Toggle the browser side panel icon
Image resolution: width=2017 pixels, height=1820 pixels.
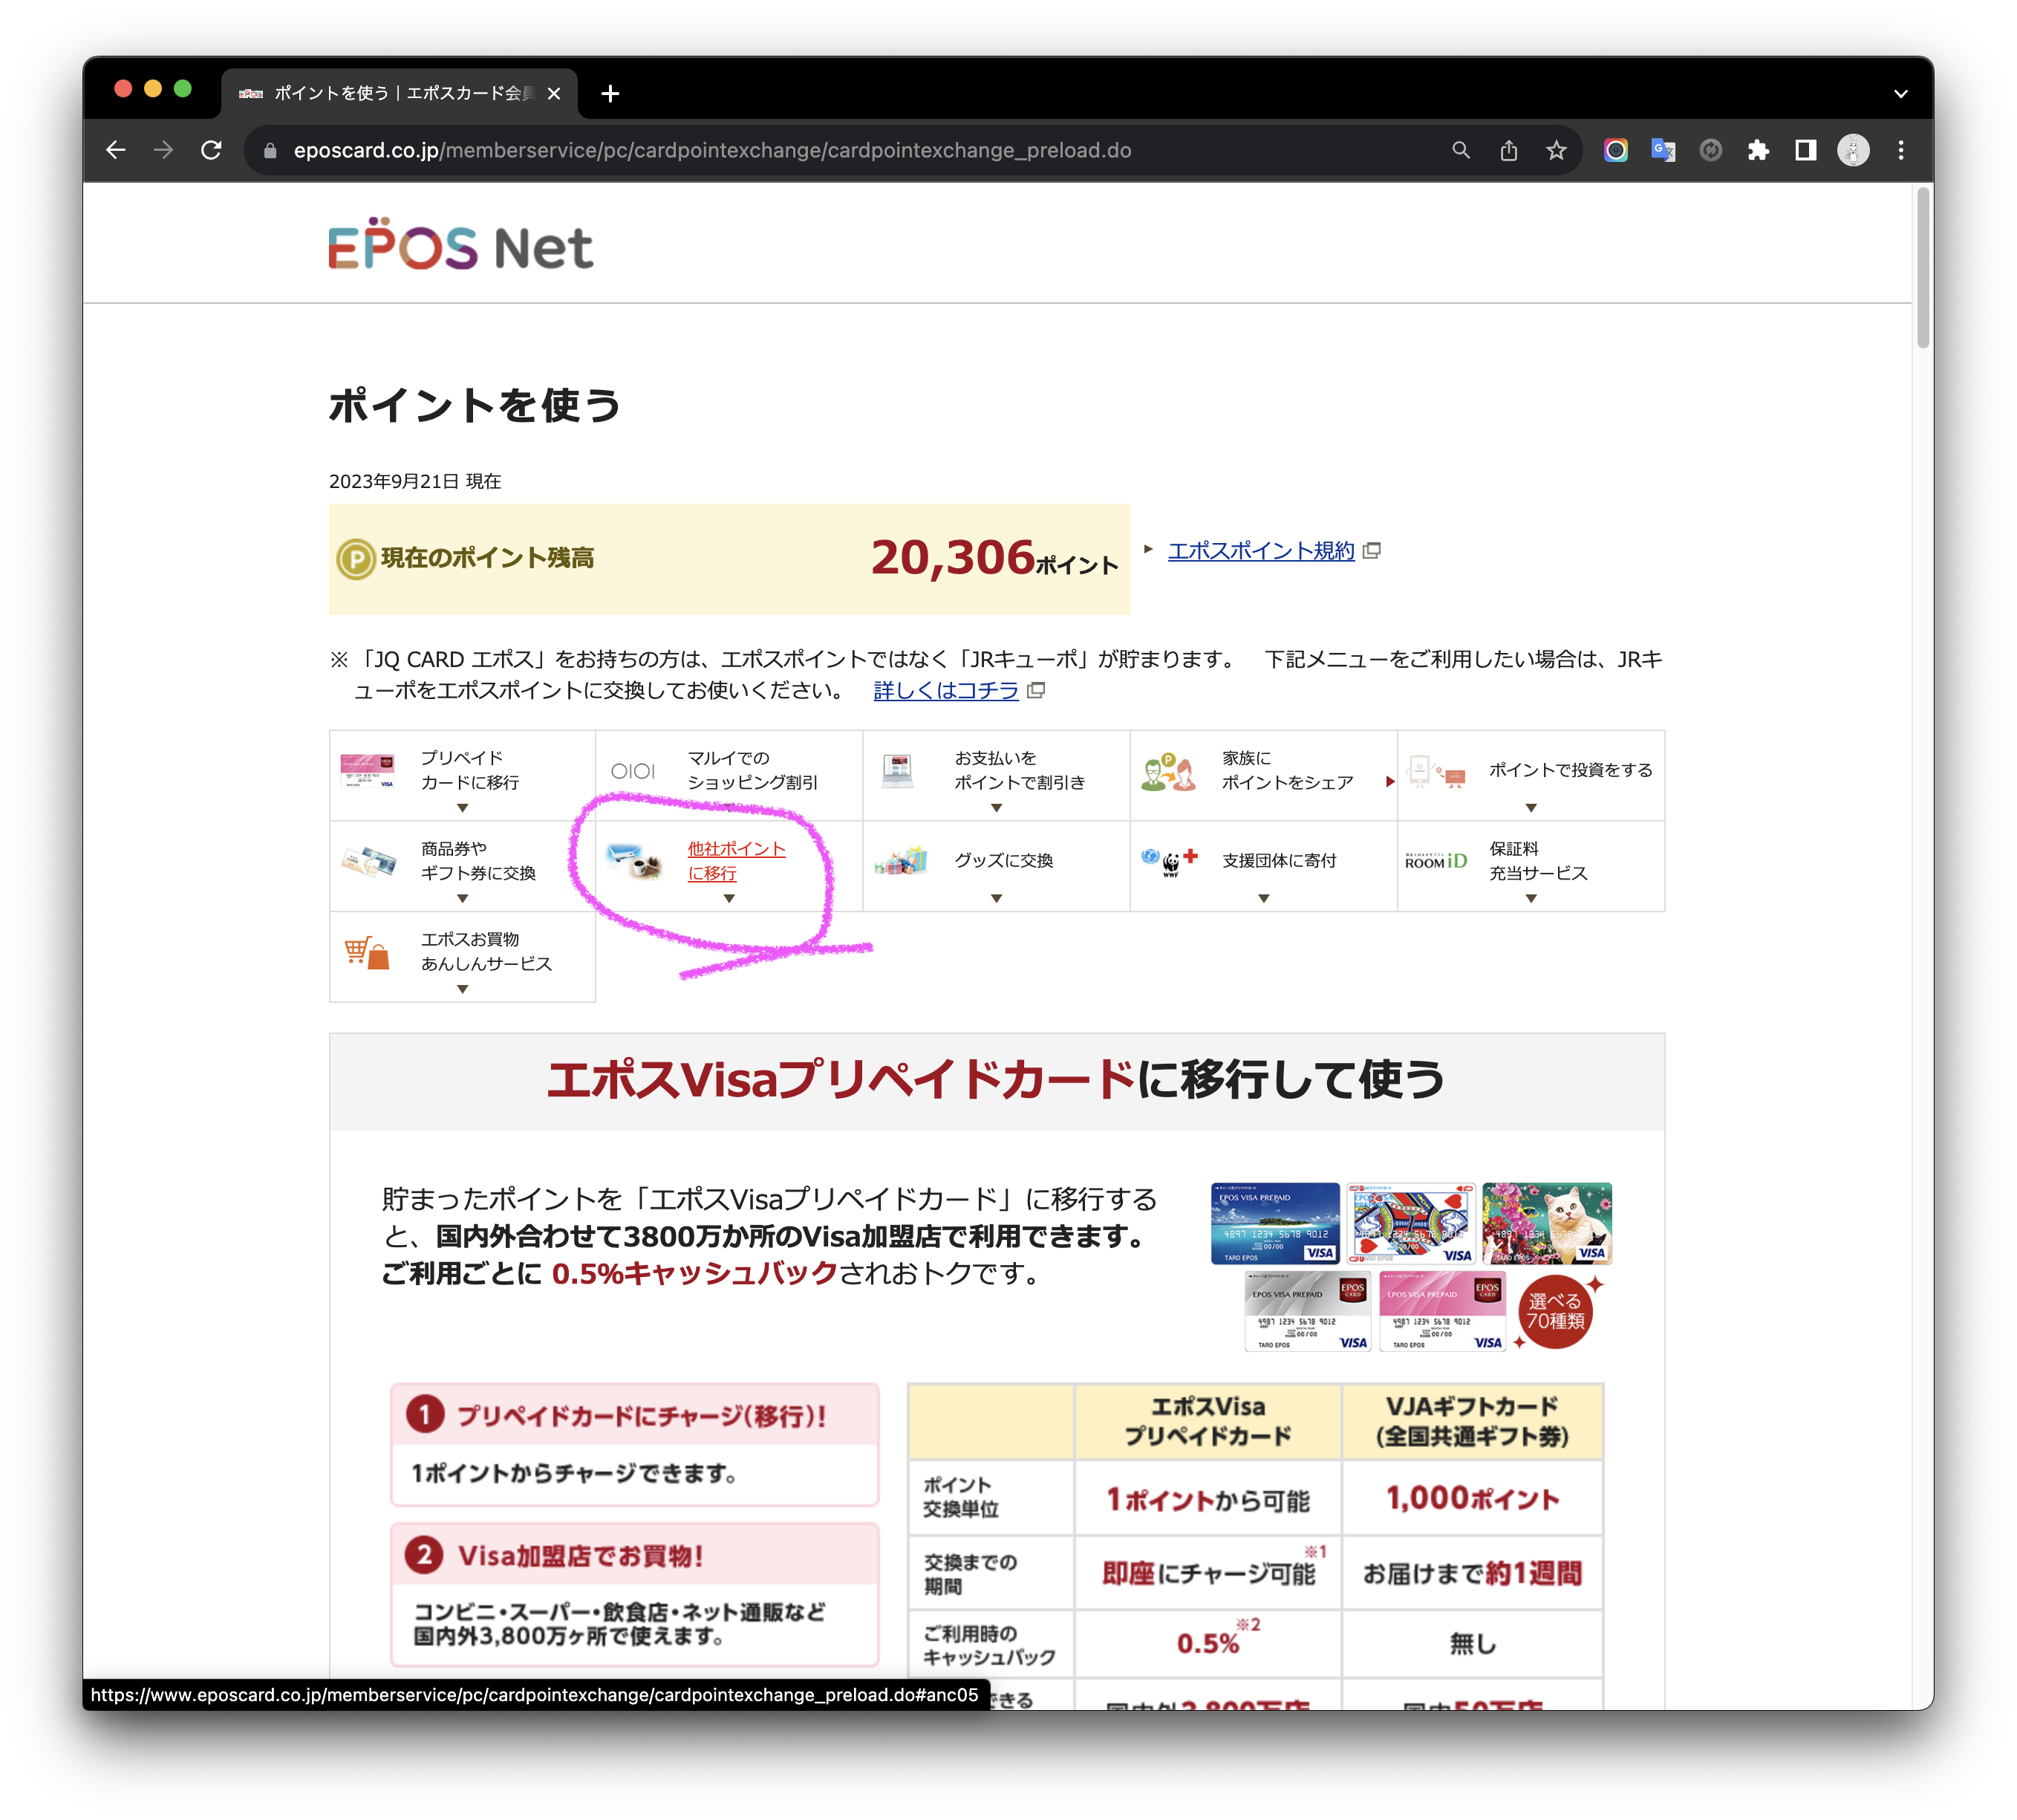(x=1805, y=150)
